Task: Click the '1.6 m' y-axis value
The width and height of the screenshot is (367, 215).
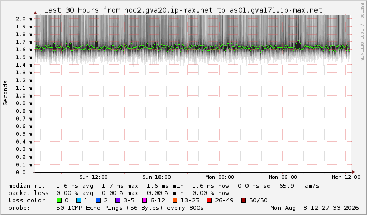Action: coord(24,50)
